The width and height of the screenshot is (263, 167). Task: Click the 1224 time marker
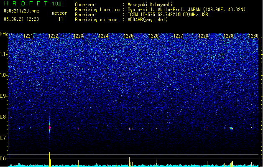104,36
